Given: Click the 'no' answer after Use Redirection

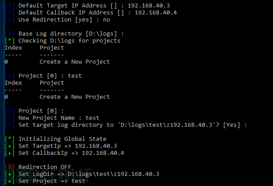Looking at the screenshot, I should (107, 20).
